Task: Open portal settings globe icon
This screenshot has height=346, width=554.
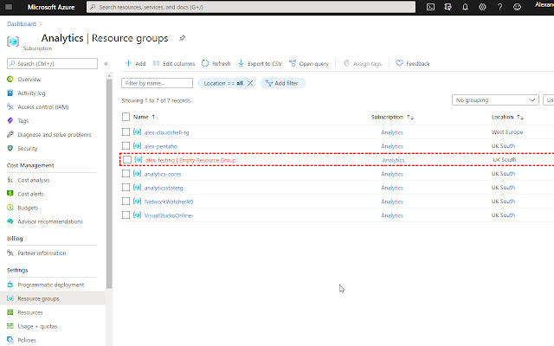Action: click(x=482, y=7)
